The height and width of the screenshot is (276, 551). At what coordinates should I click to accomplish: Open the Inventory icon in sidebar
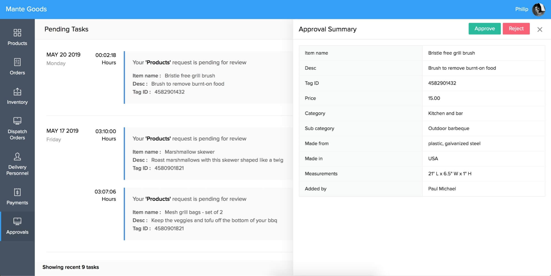[x=17, y=92]
